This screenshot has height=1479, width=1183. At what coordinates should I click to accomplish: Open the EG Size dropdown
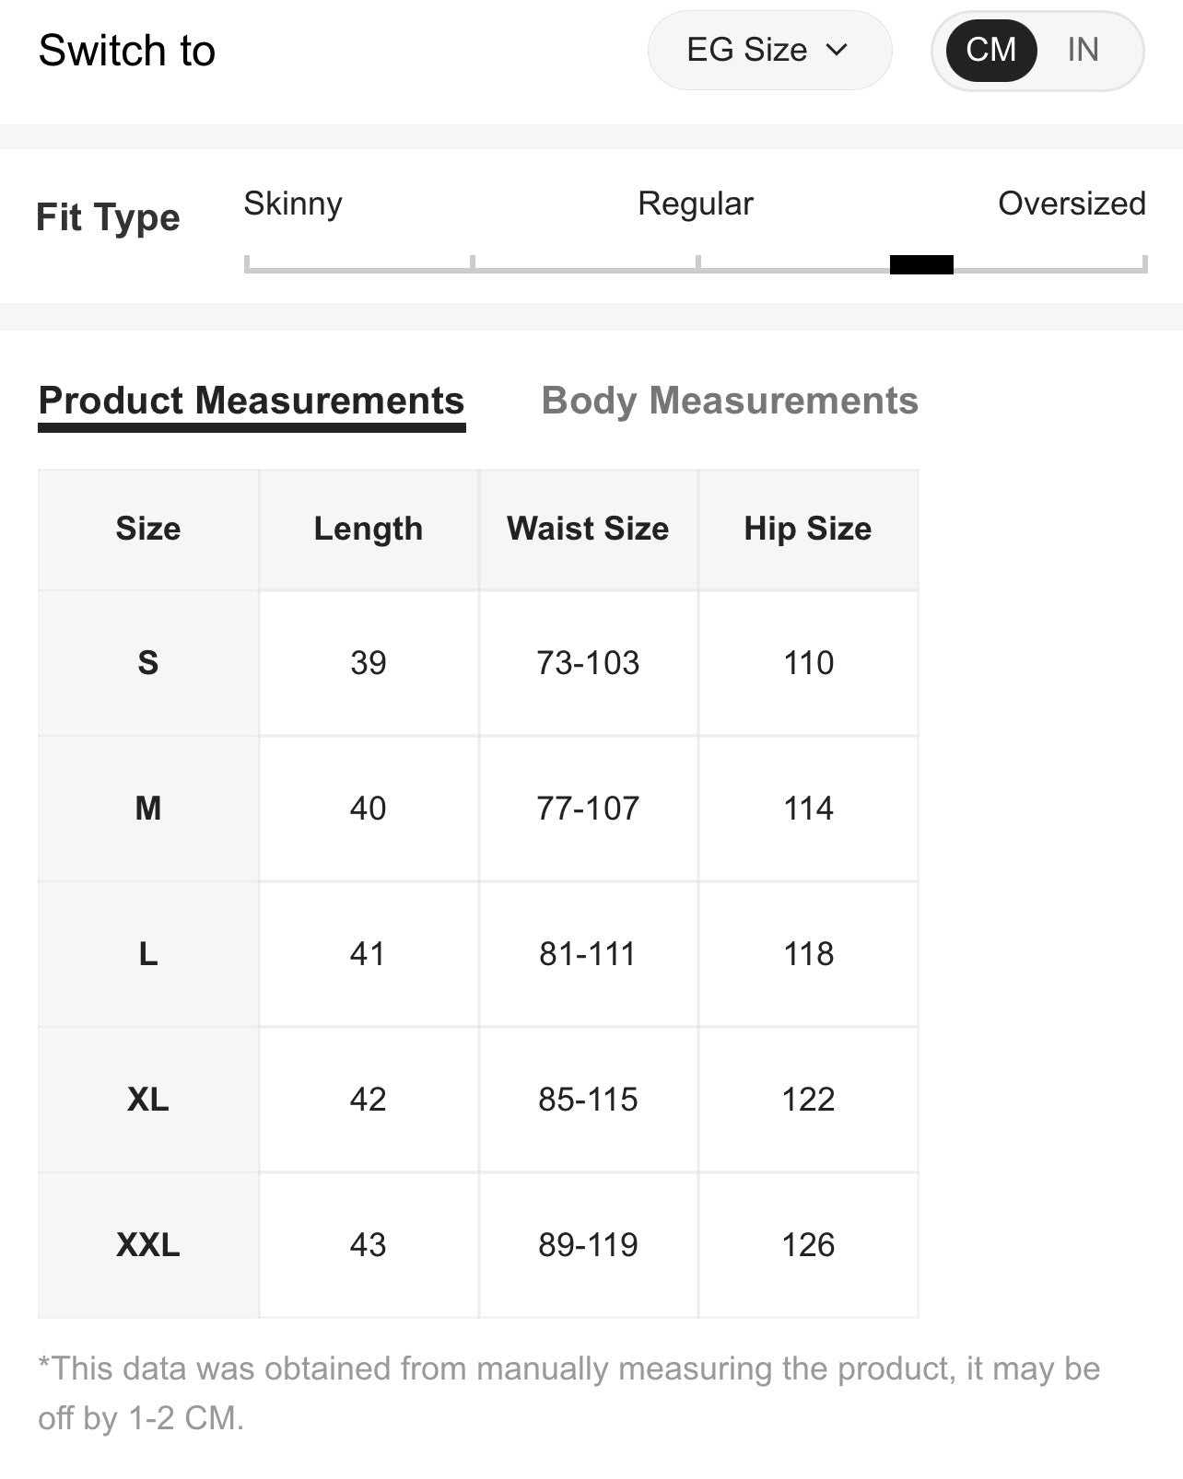[x=768, y=51]
